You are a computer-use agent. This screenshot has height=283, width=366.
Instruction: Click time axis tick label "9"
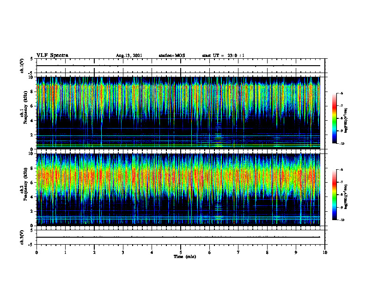pyautogui.click(x=296, y=252)
